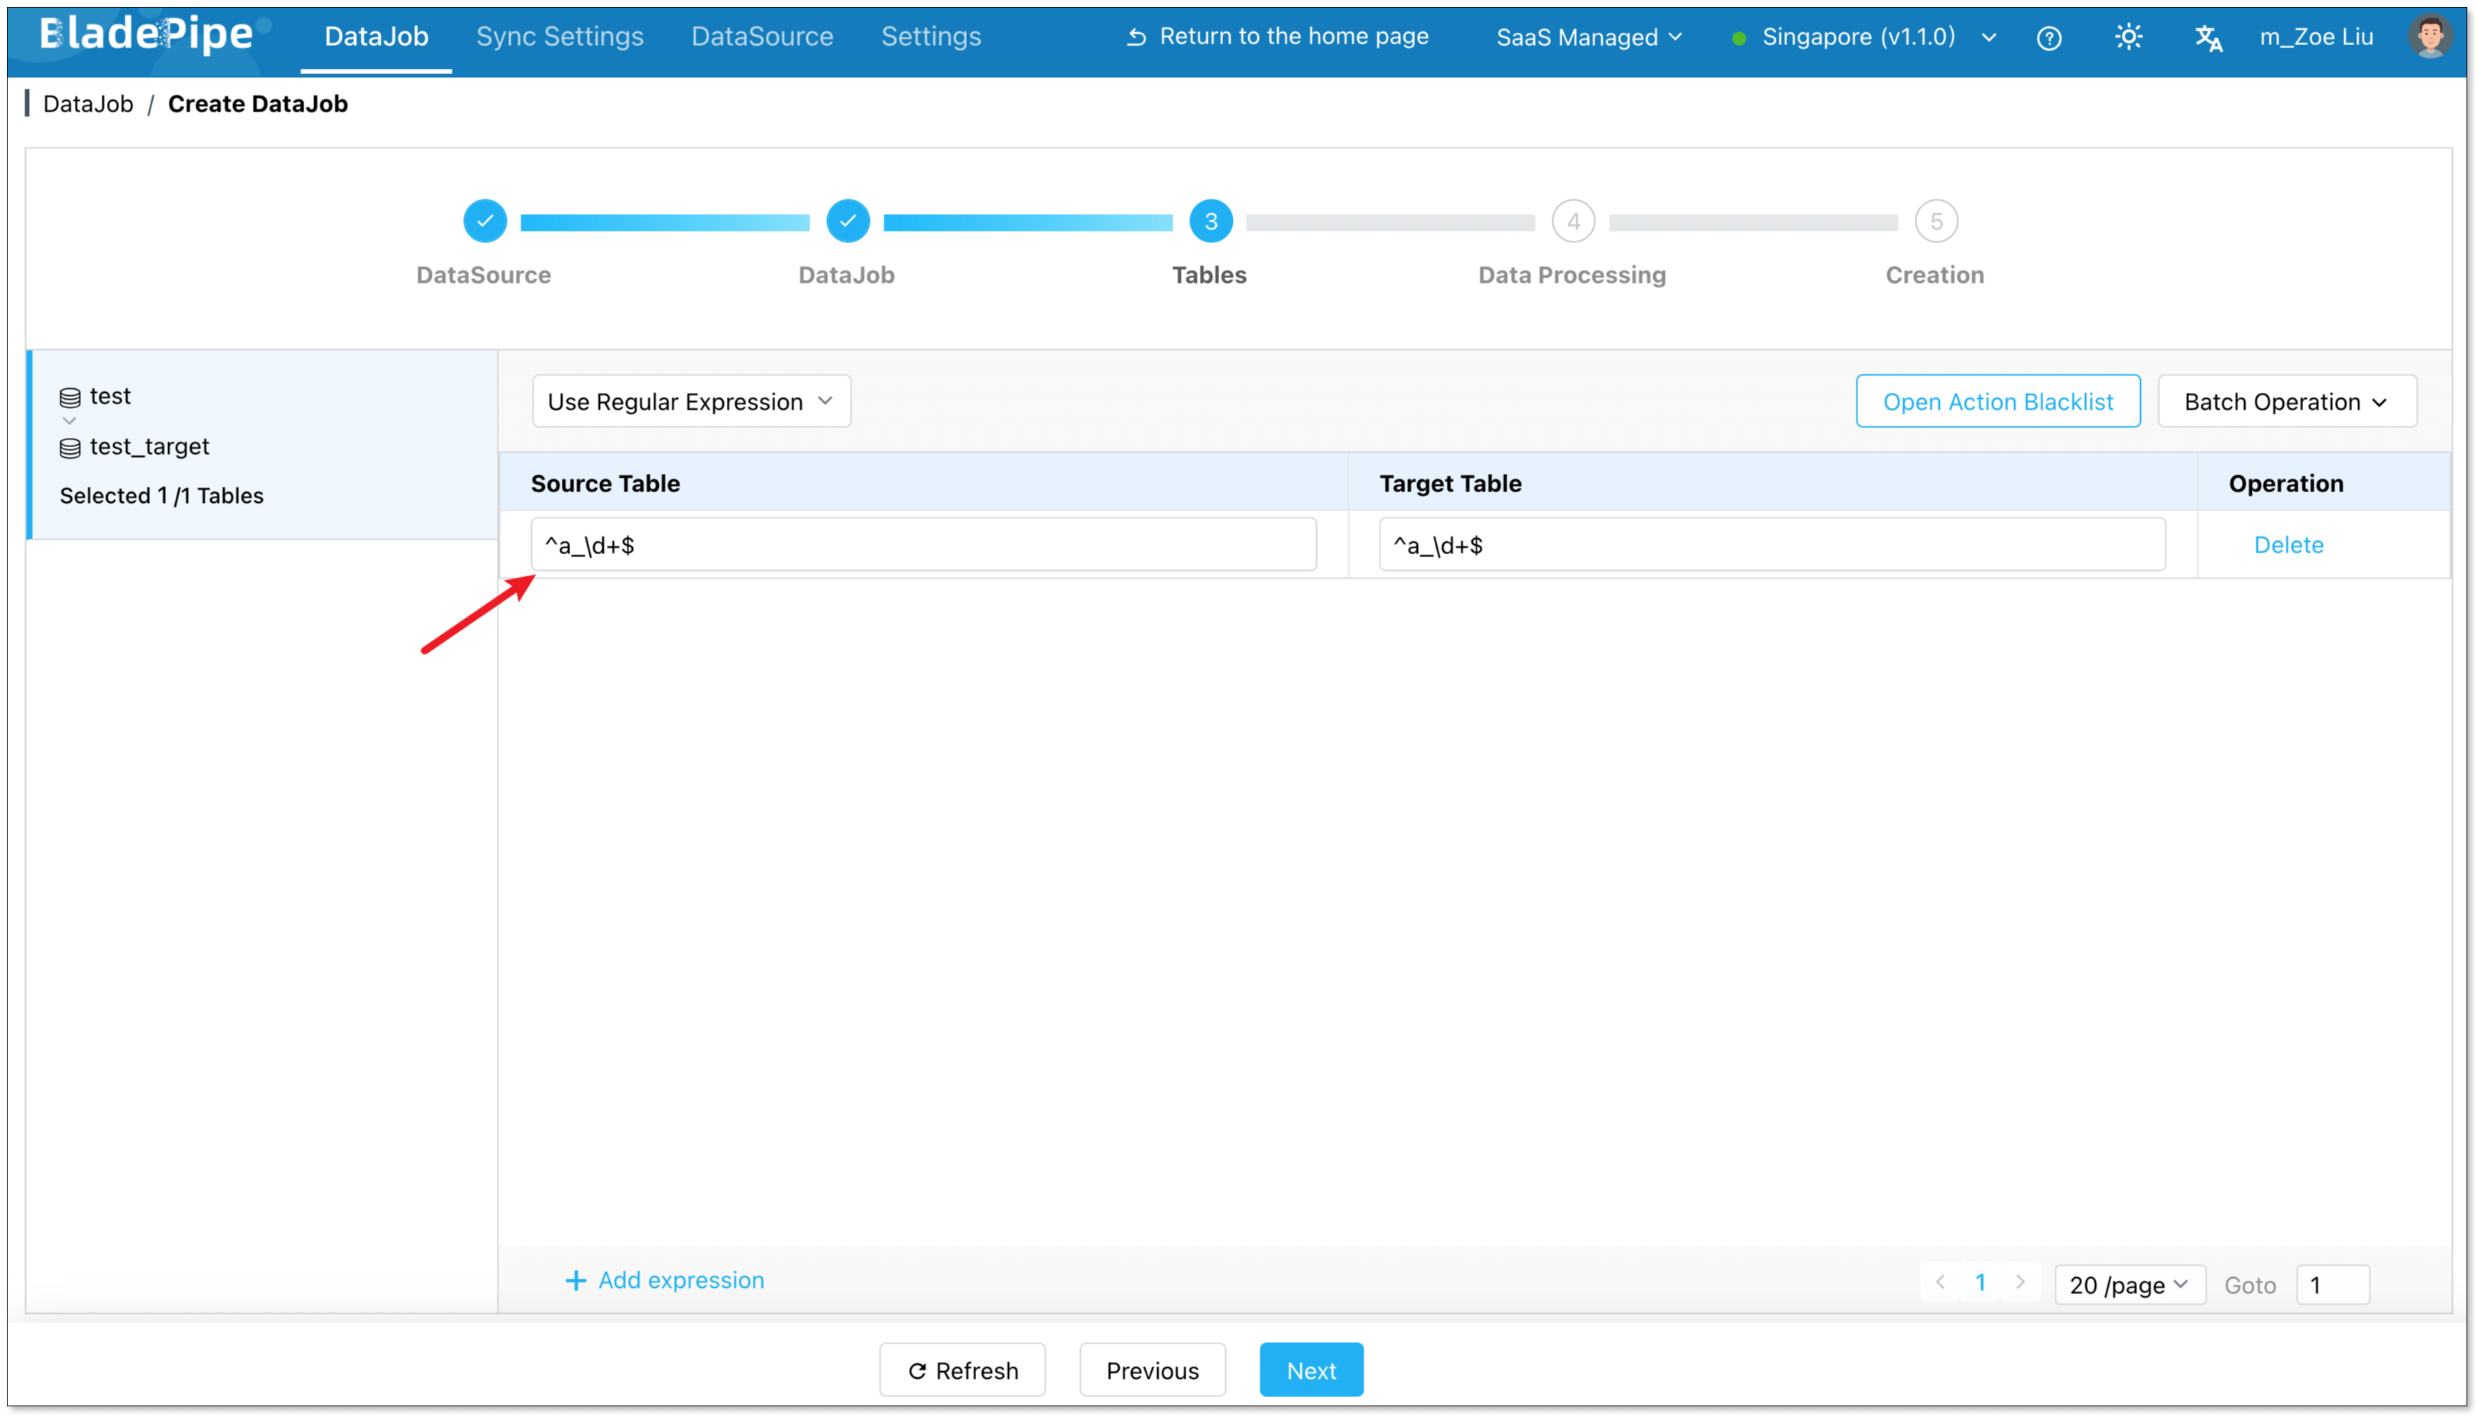Expand the Batch Operation dropdown
Screen dimensions: 2478x1417
pos(2286,401)
